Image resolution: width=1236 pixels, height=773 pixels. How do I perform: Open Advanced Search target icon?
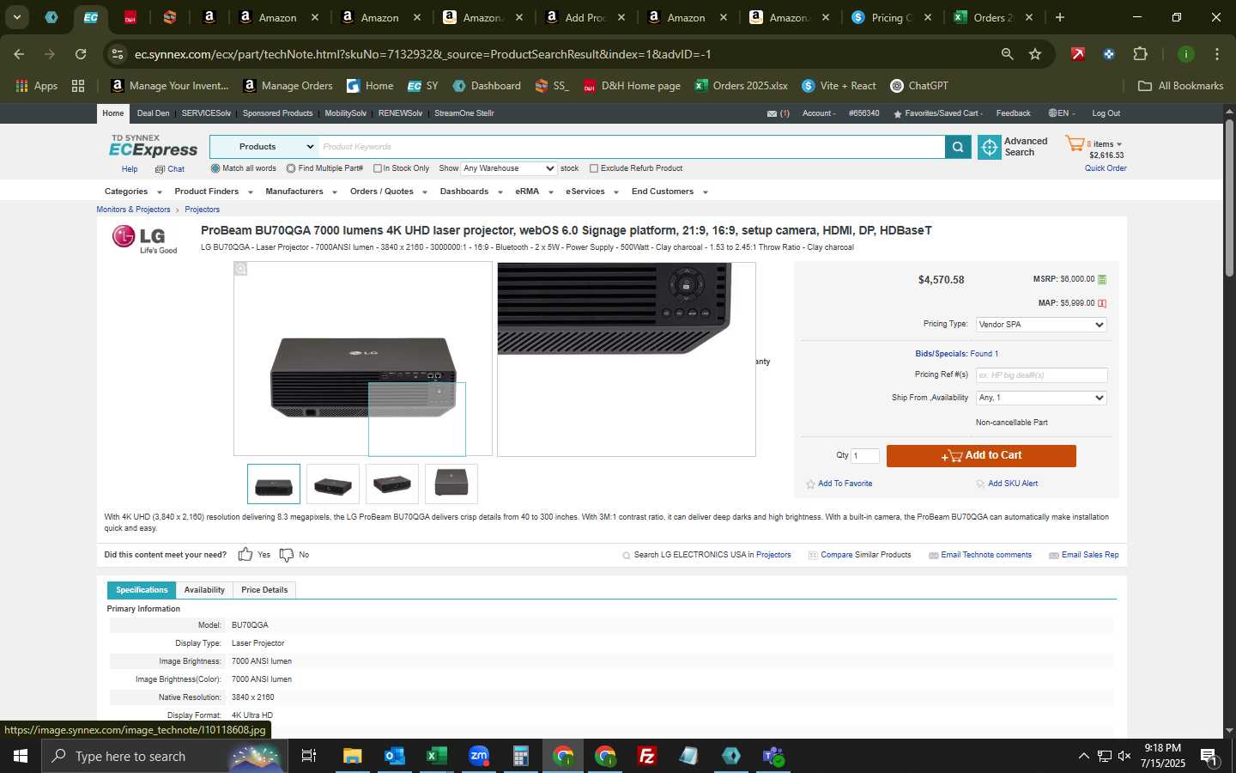point(990,148)
